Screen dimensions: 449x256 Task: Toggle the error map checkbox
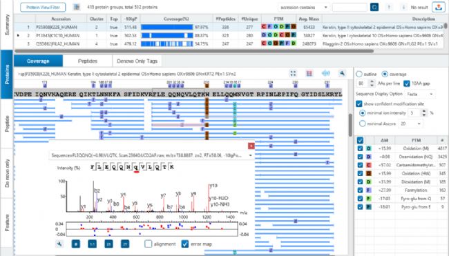[185, 244]
